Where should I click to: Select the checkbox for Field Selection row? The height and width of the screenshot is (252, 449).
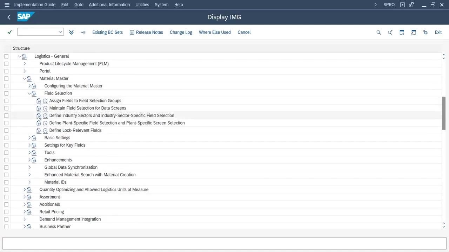[6, 93]
